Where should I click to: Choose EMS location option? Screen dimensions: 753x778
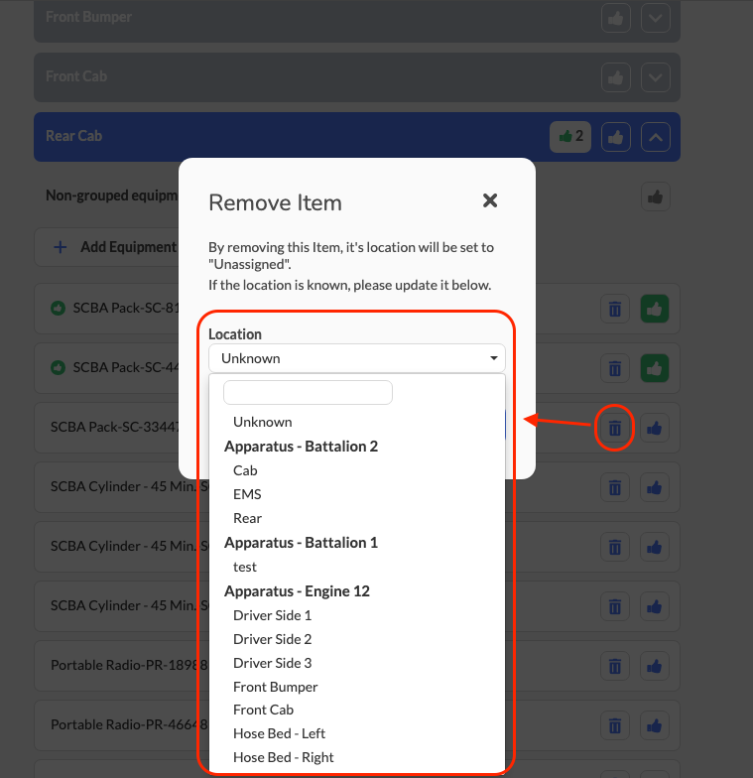pyautogui.click(x=247, y=494)
